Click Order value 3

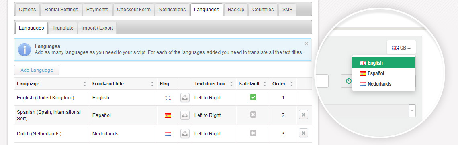click(x=283, y=134)
